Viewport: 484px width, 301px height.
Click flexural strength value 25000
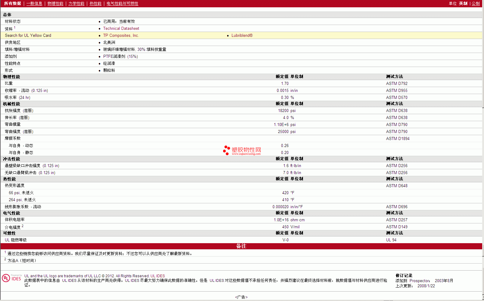tap(283, 131)
